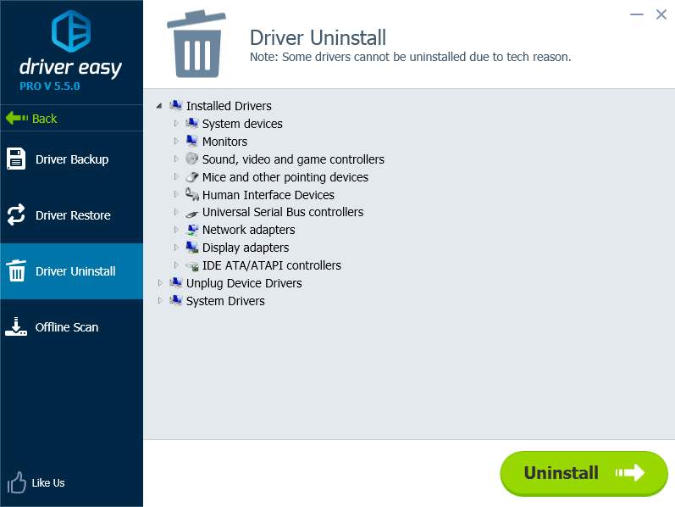This screenshot has height=507, width=675.
Task: Click the Human Interface Devices icon
Action: tap(192, 194)
